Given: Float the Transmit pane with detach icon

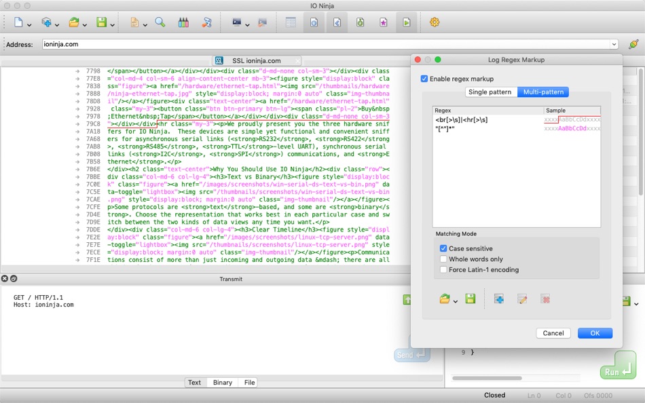Looking at the screenshot, I should tap(14, 278).
